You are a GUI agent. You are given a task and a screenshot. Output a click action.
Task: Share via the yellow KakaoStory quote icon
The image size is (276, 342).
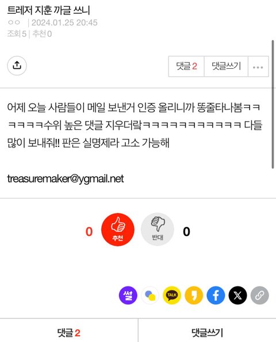click(x=194, y=296)
